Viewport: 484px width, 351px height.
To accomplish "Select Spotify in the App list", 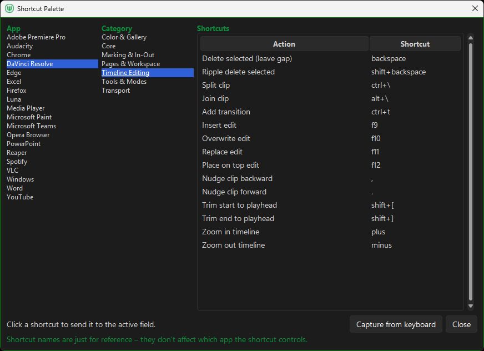I will coord(17,161).
